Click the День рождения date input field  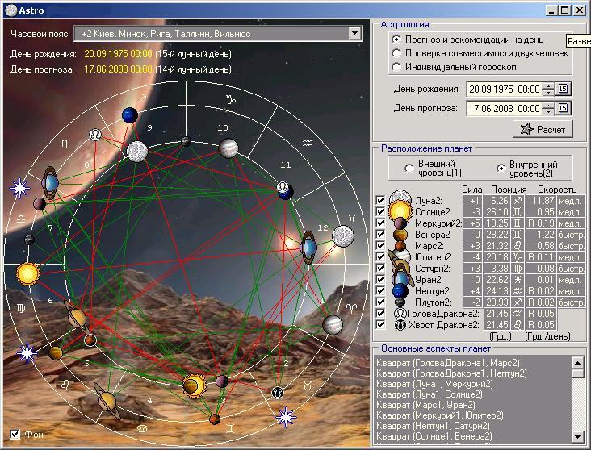click(x=504, y=89)
